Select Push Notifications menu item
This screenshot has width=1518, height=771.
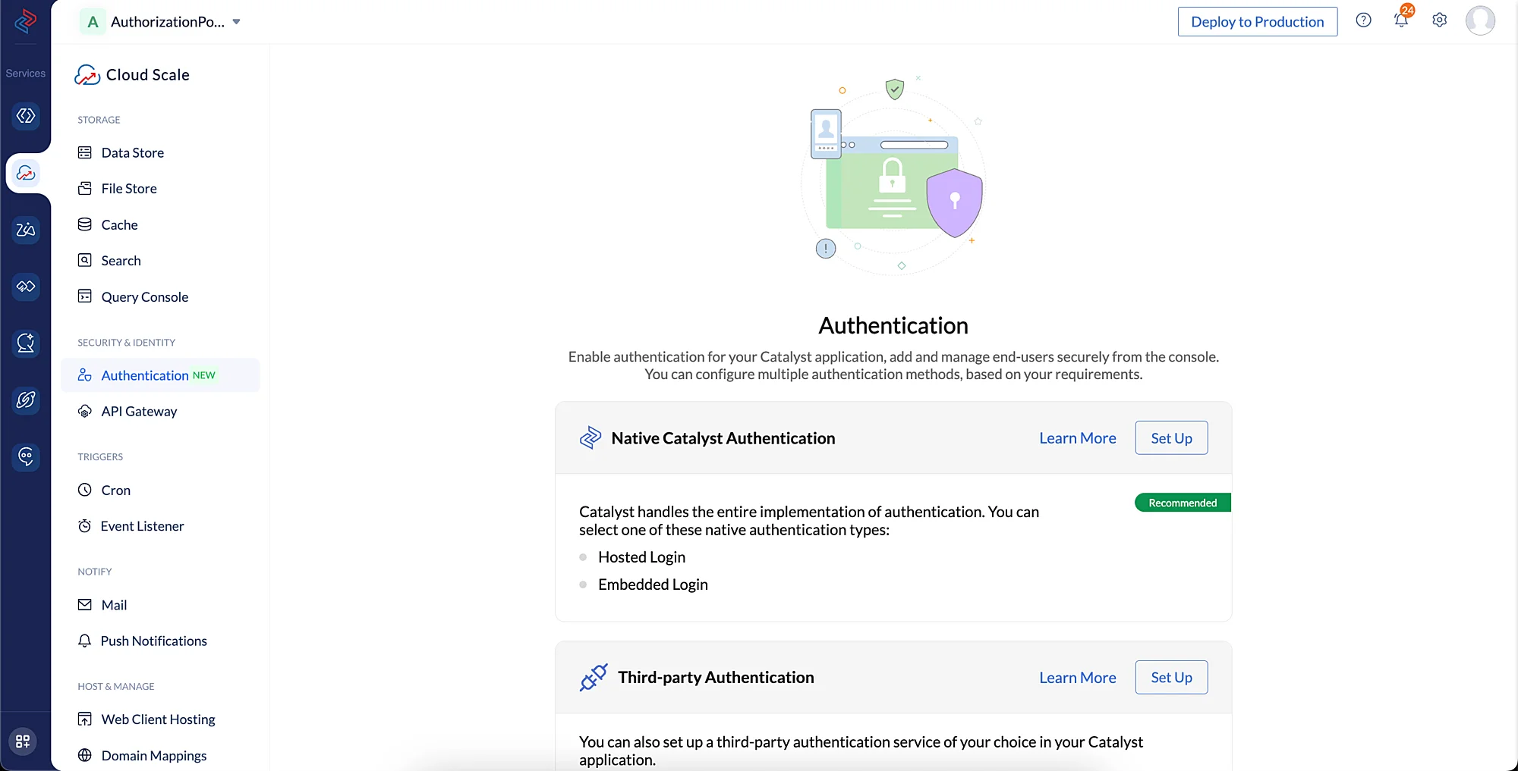click(153, 641)
